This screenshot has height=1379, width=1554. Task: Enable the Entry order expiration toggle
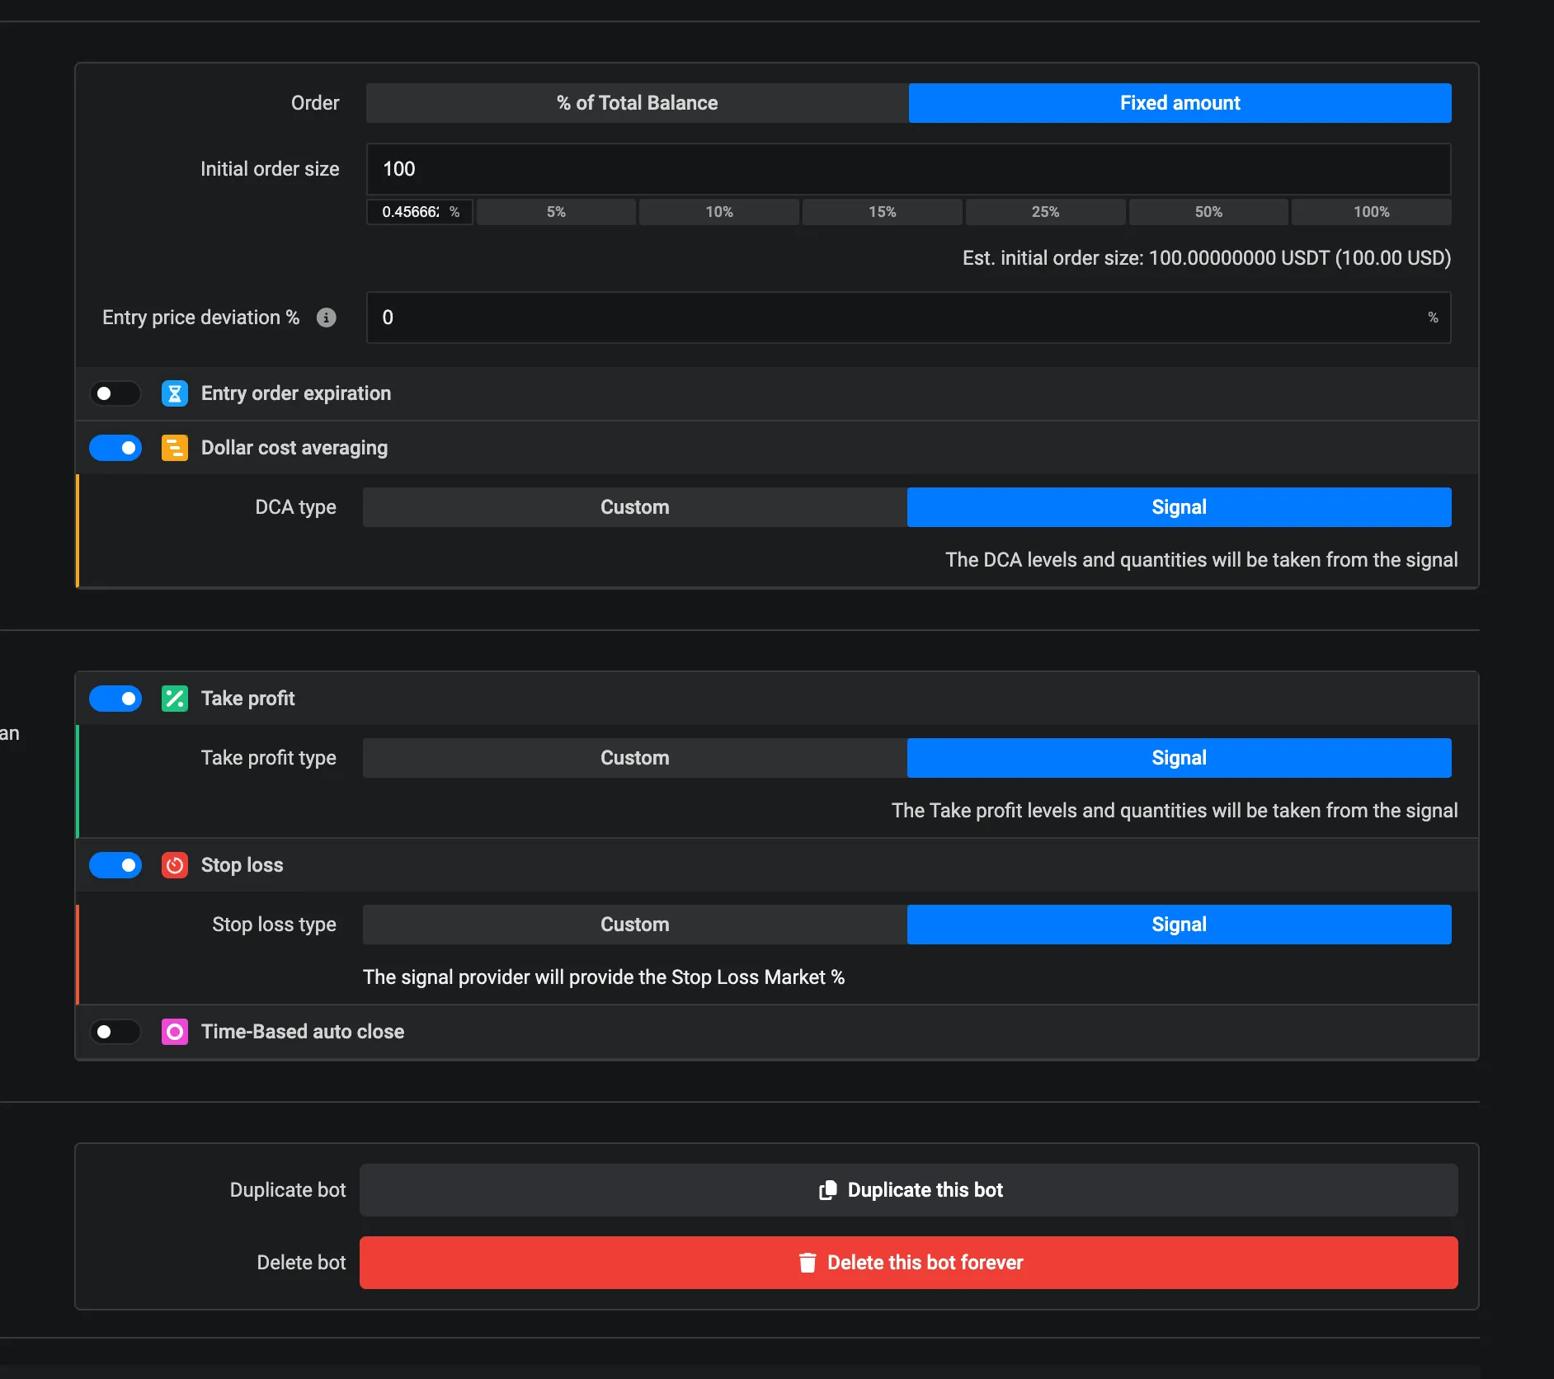(115, 393)
